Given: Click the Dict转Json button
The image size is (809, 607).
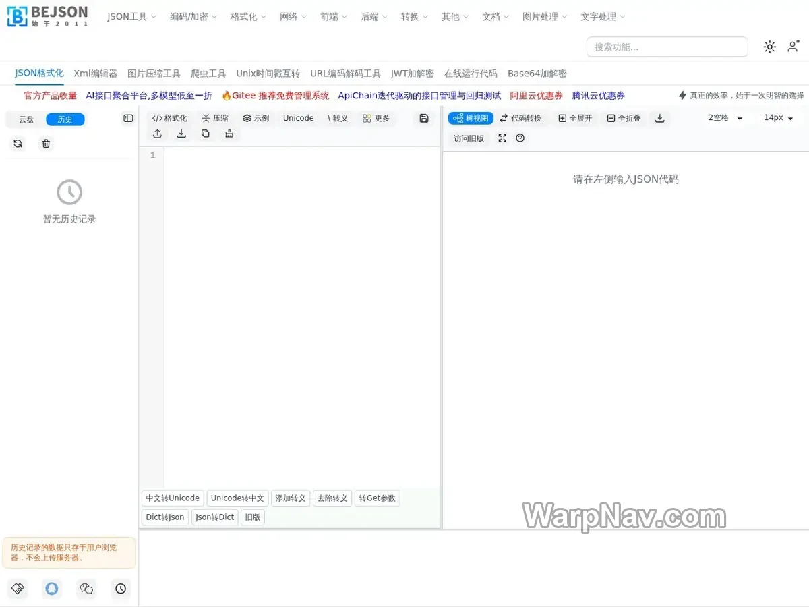Looking at the screenshot, I should [165, 517].
